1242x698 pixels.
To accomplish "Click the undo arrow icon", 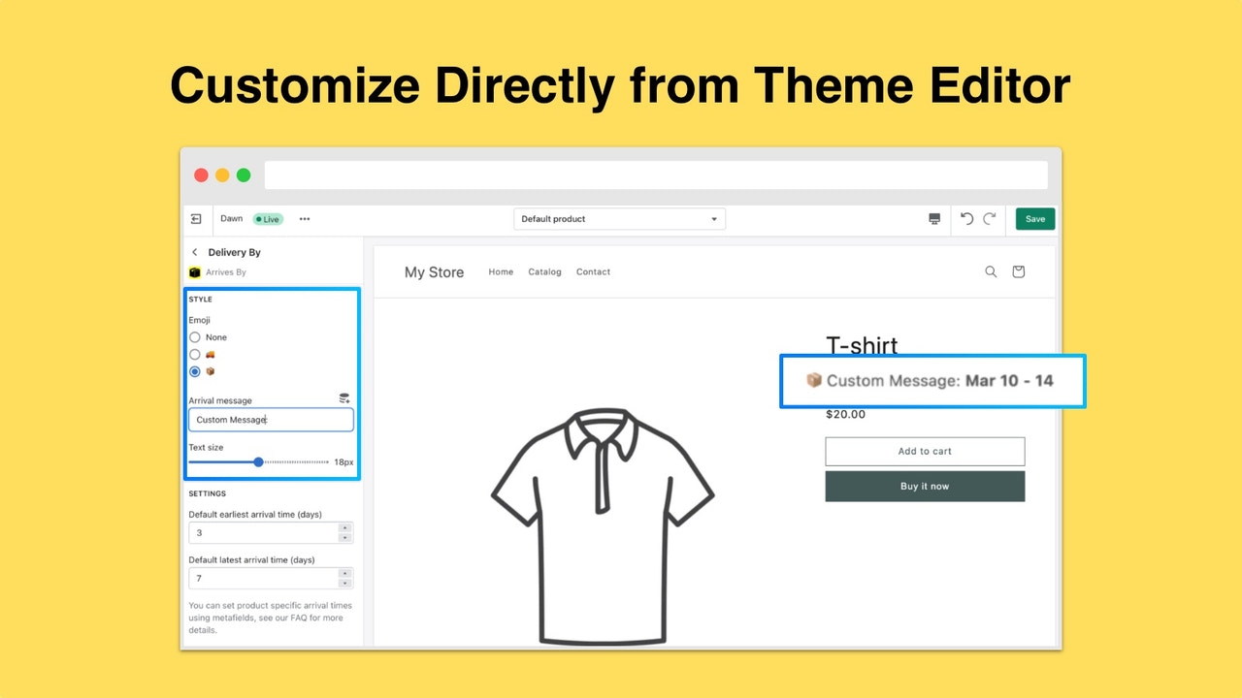I will point(966,219).
